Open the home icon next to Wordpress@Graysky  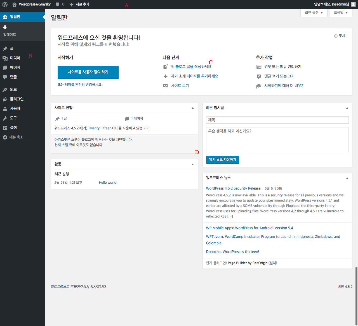[15, 4]
